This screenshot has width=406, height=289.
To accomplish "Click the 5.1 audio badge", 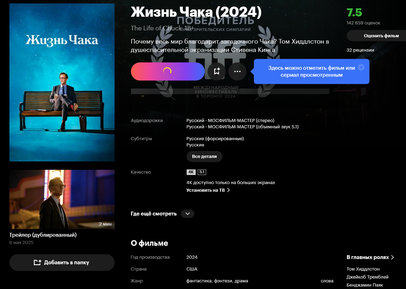I will click(202, 172).
